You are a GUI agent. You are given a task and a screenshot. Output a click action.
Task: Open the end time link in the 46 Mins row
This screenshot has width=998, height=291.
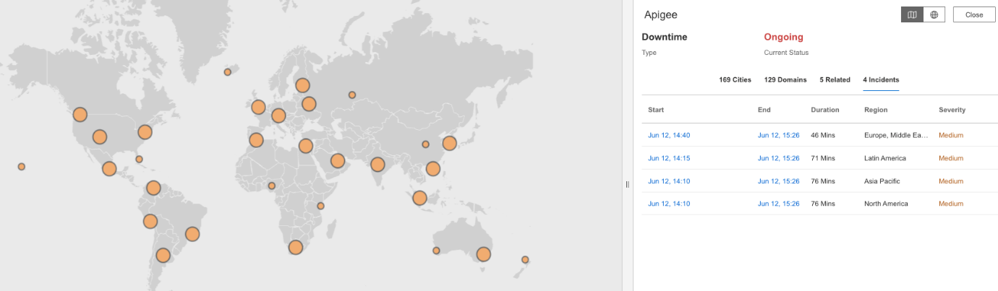point(779,135)
